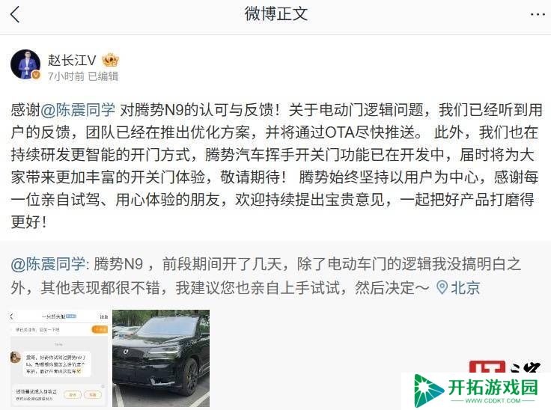Image resolution: width=551 pixels, height=410 pixels.
Task: Go back using the left arrow
Action: pyautogui.click(x=15, y=15)
